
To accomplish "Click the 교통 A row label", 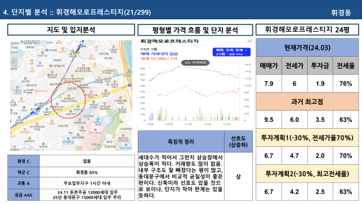I will tap(23, 183).
